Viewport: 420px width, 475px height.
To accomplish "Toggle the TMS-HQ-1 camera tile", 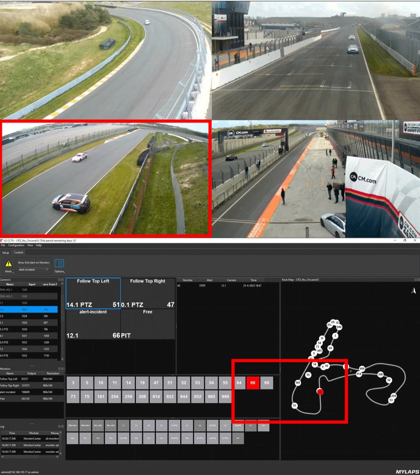I will (72, 426).
